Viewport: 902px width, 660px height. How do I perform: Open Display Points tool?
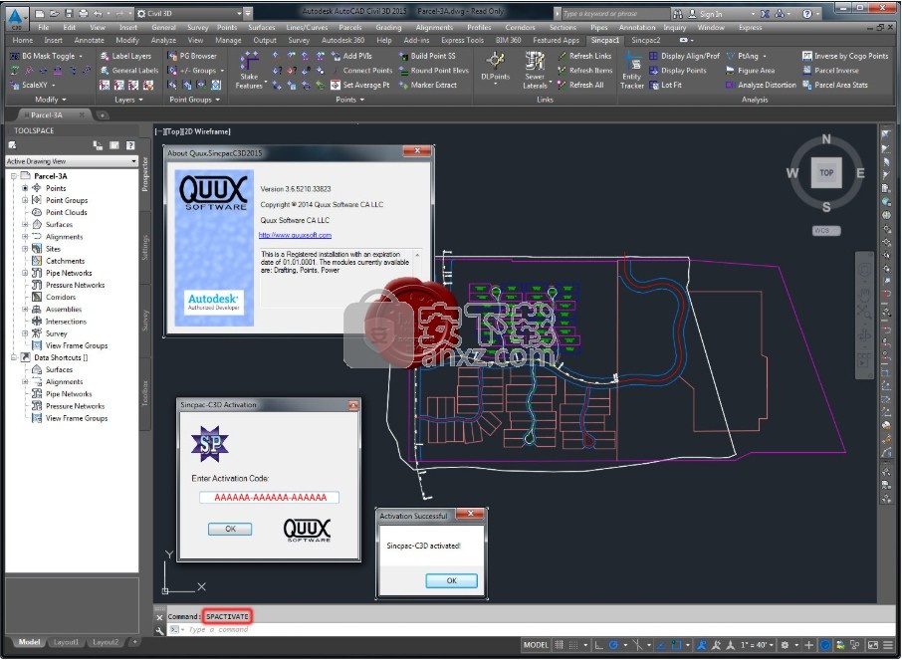[x=678, y=71]
